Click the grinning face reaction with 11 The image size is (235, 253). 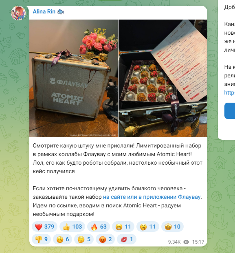[x=123, y=227]
